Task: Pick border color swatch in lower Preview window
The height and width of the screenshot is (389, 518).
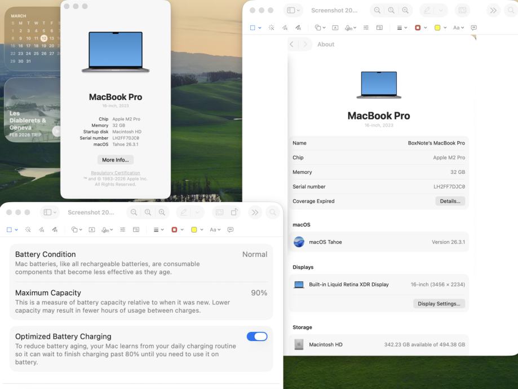Action: [174, 230]
